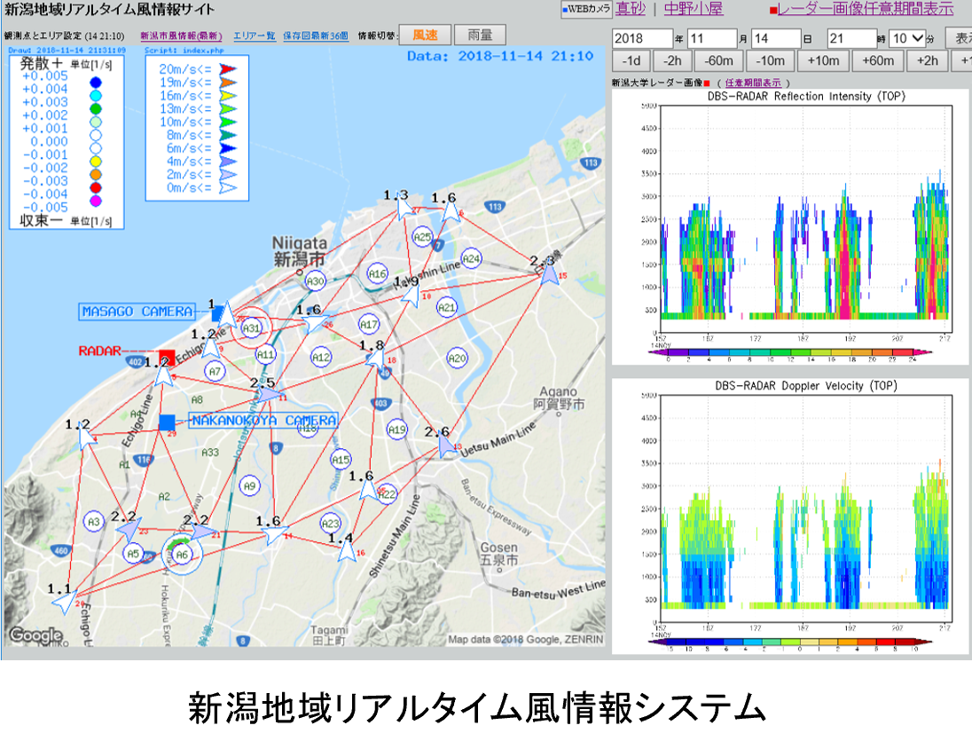Viewport: 972px width, 749px height.
Task: Open the エリア一覧 area list link
Action: pos(254,36)
